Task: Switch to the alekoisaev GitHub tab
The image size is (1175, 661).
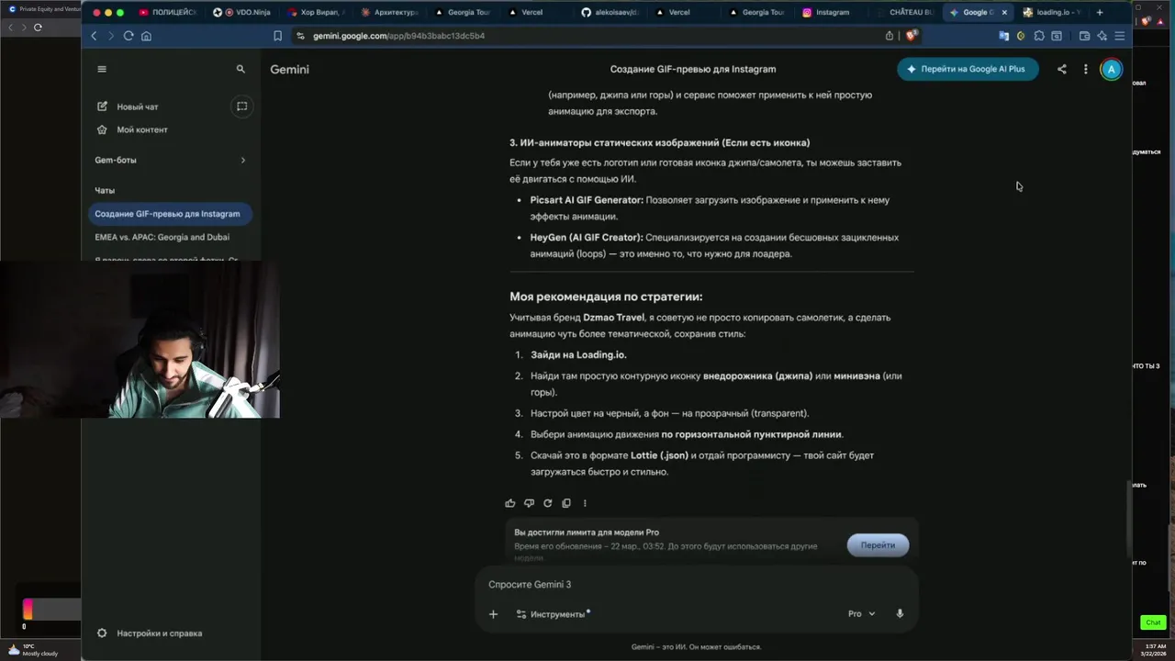Action: point(610,13)
